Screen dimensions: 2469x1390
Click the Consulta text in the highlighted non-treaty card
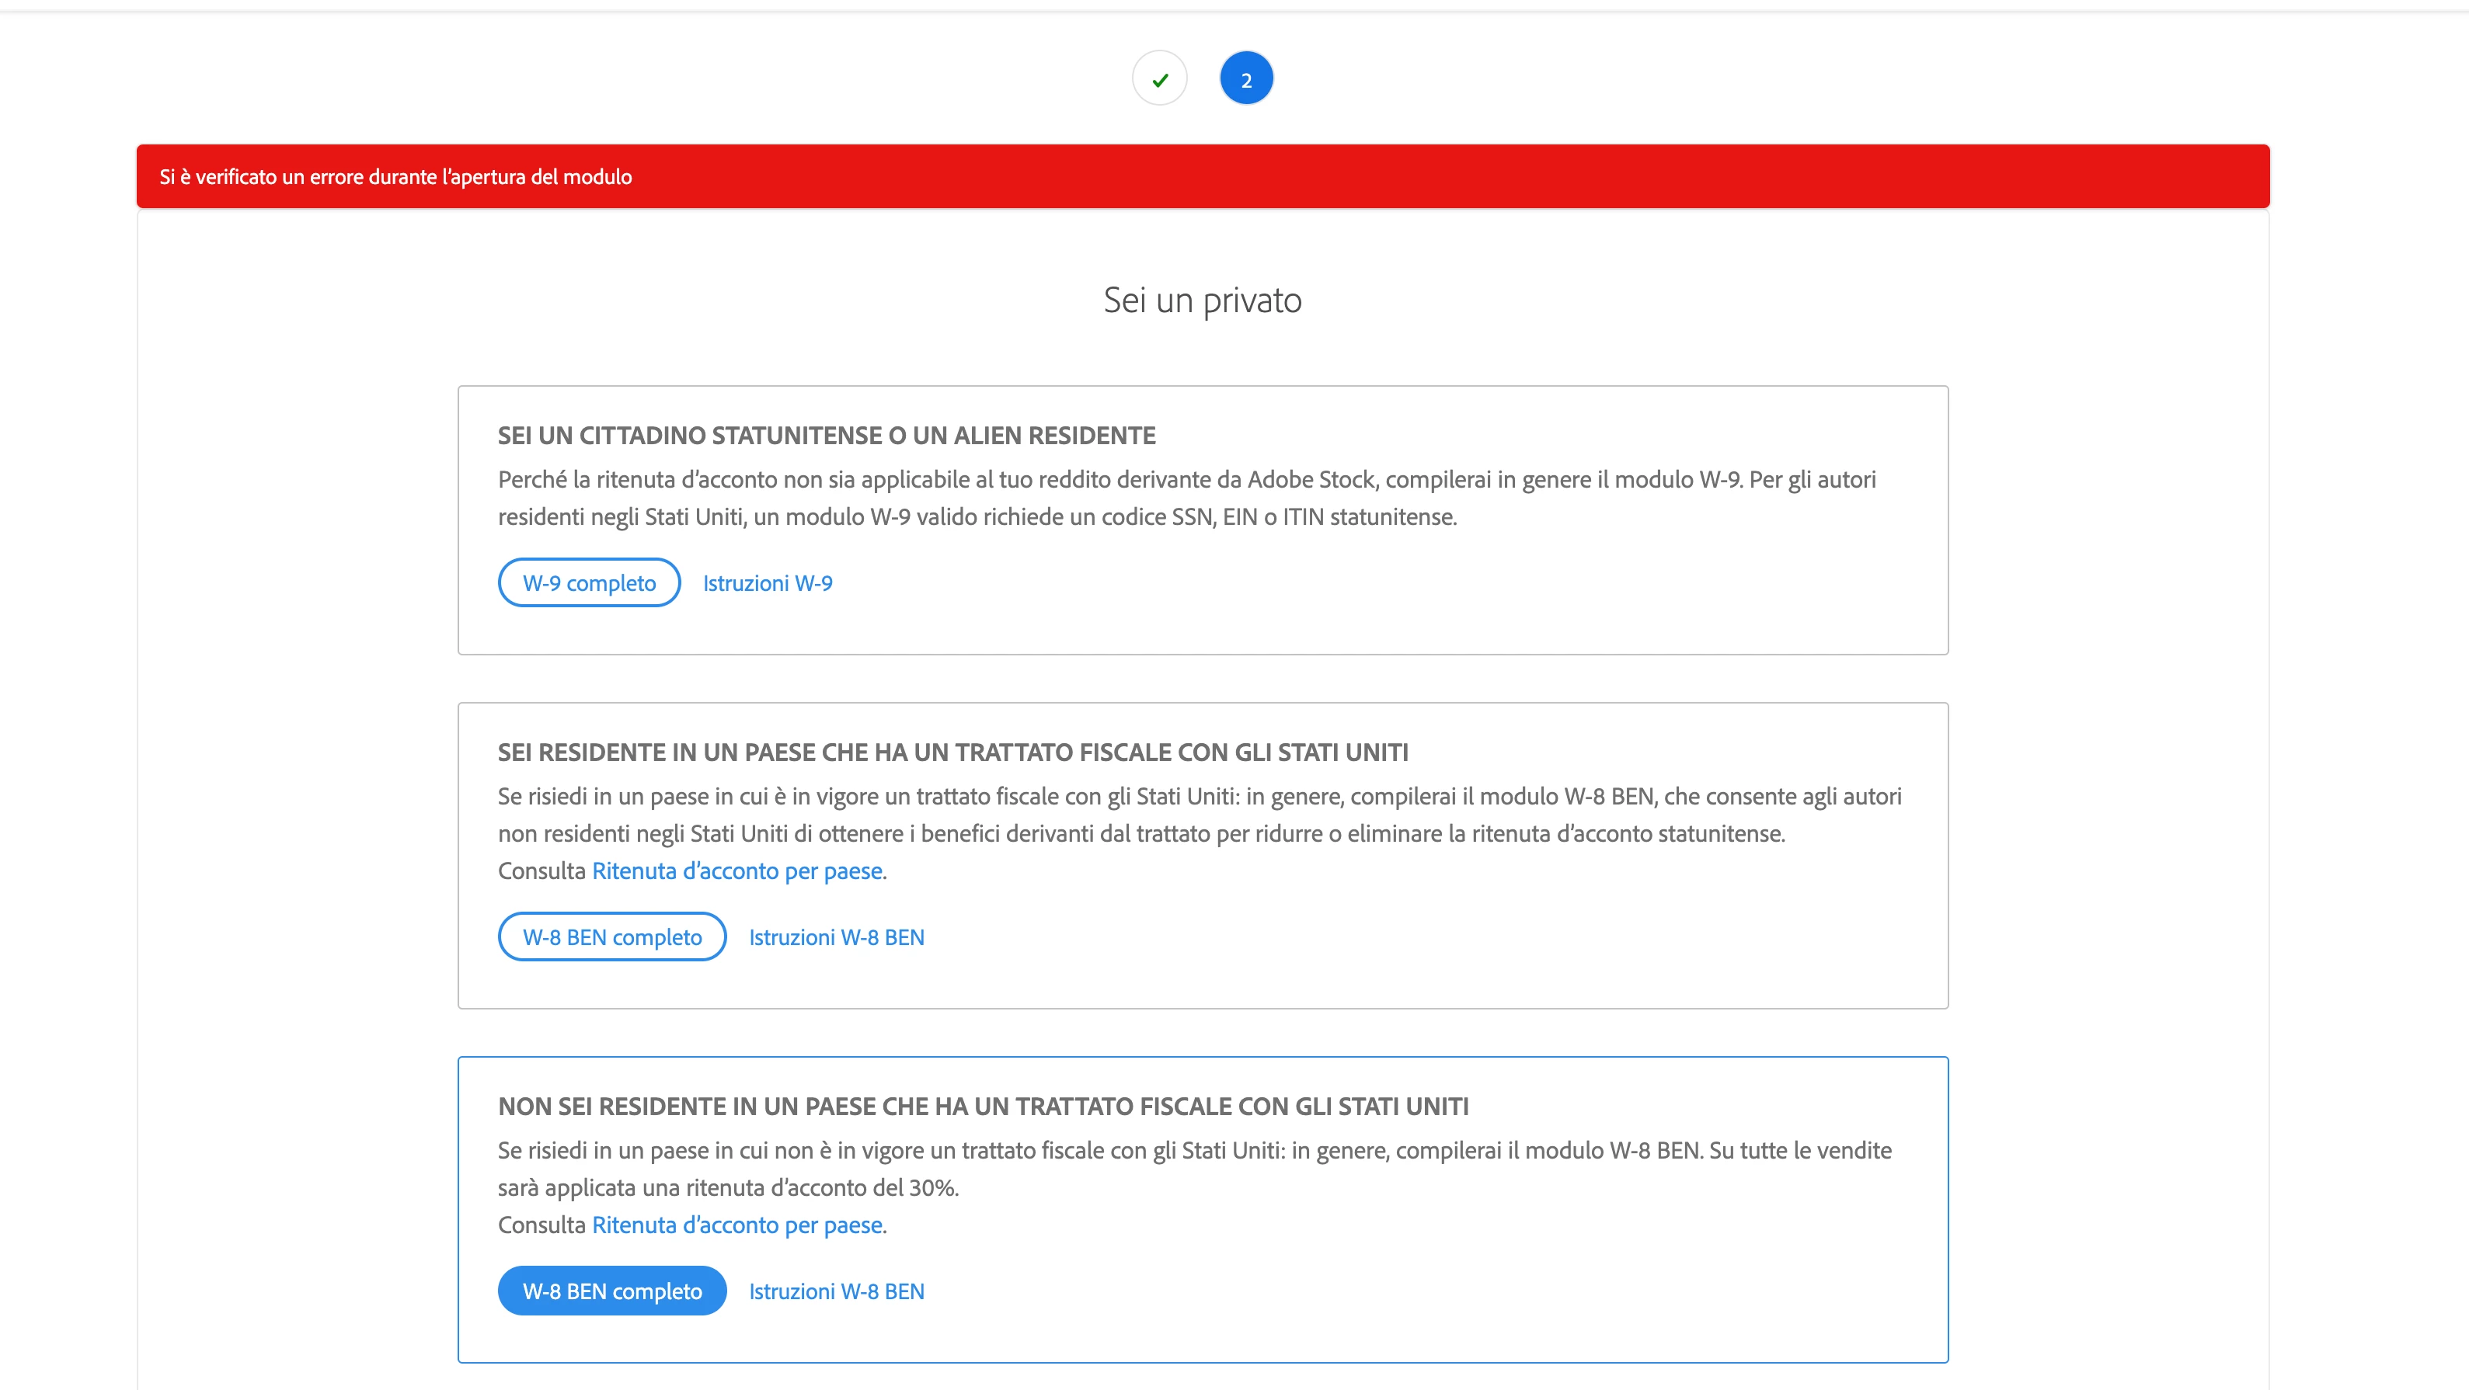point(542,1225)
